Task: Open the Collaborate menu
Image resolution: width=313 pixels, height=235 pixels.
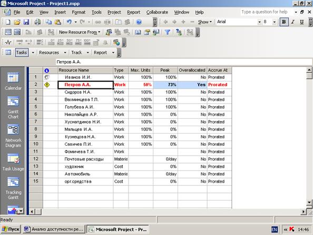Action: click(157, 12)
